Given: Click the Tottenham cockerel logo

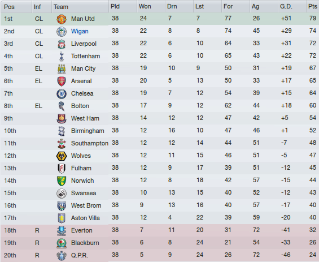Looking at the screenshot, I should coord(61,57).
